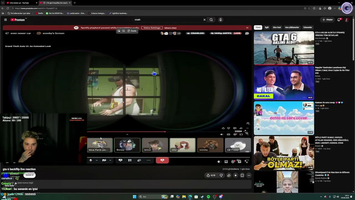Toggle the Discord camera button
Screen dimensions: 355x200
[x=104, y=160]
